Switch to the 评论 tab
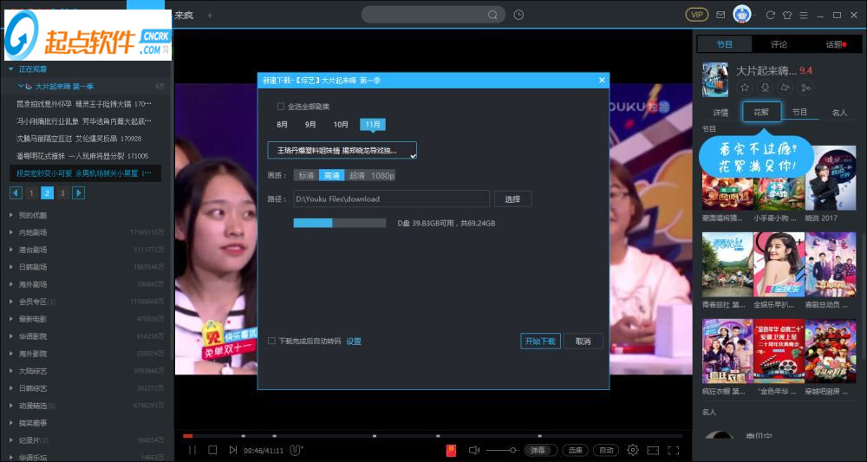This screenshot has width=867, height=462. pos(779,44)
